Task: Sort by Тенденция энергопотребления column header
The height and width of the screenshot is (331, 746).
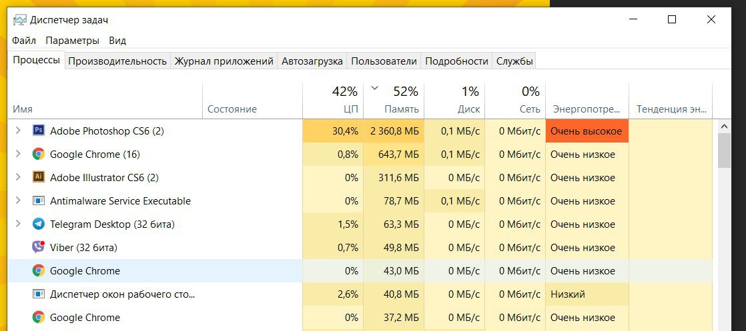Action: coord(671,100)
